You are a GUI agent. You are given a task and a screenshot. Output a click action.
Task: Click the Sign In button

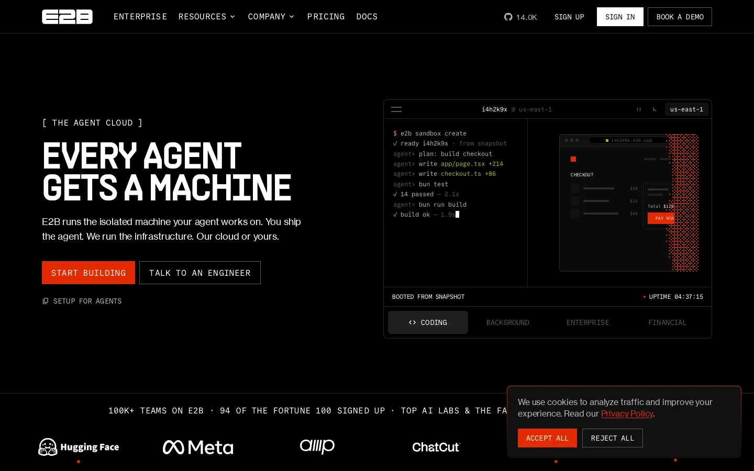point(620,17)
